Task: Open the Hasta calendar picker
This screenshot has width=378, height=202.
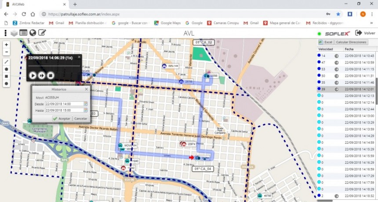Action: pyautogui.click(x=85, y=110)
